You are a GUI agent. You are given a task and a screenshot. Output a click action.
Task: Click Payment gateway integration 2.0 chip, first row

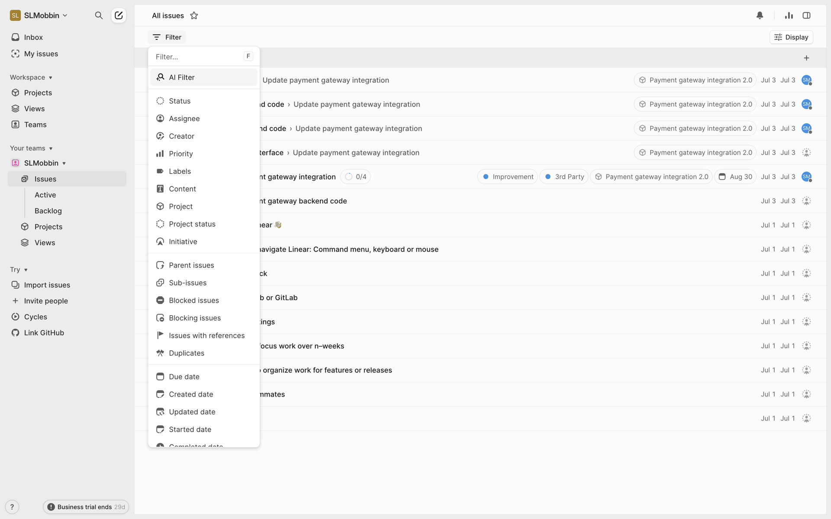tap(695, 80)
